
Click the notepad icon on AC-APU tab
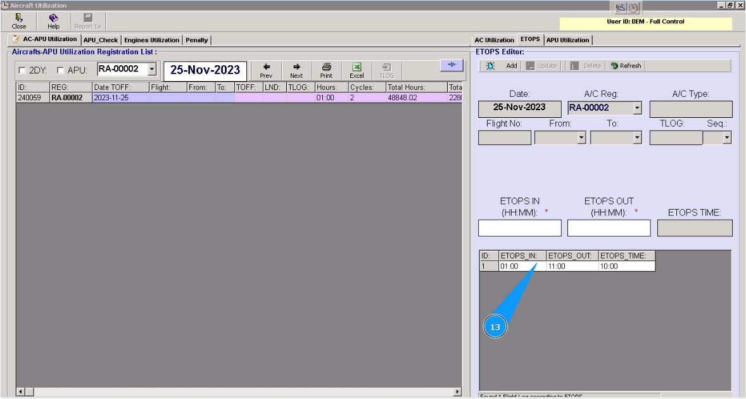(16, 39)
